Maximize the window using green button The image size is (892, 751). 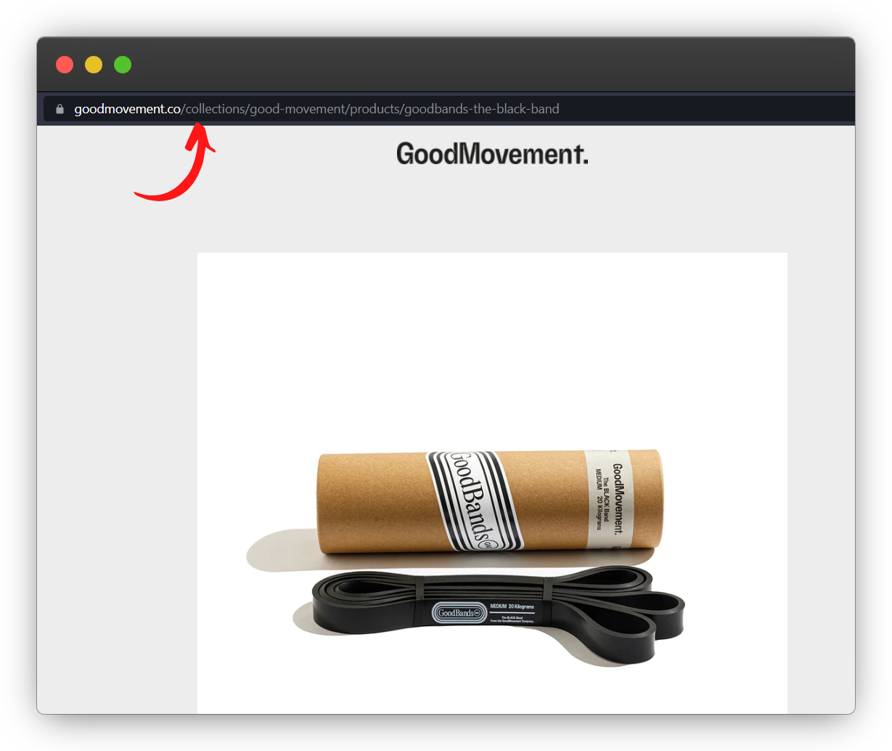pos(123,65)
